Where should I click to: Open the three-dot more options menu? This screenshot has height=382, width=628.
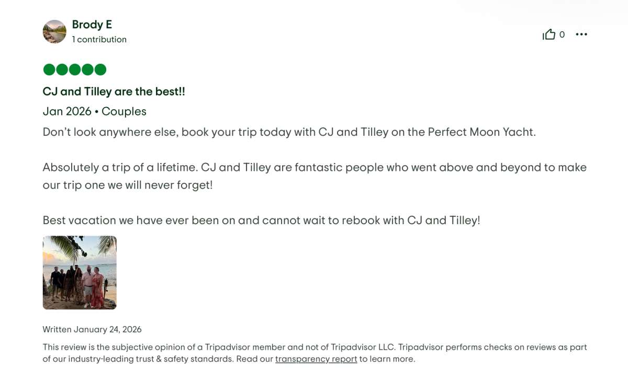pos(581,34)
